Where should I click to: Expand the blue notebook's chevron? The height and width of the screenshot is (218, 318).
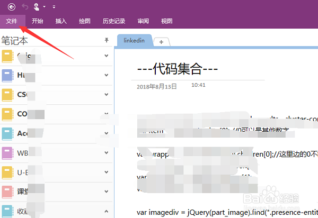point(107,76)
